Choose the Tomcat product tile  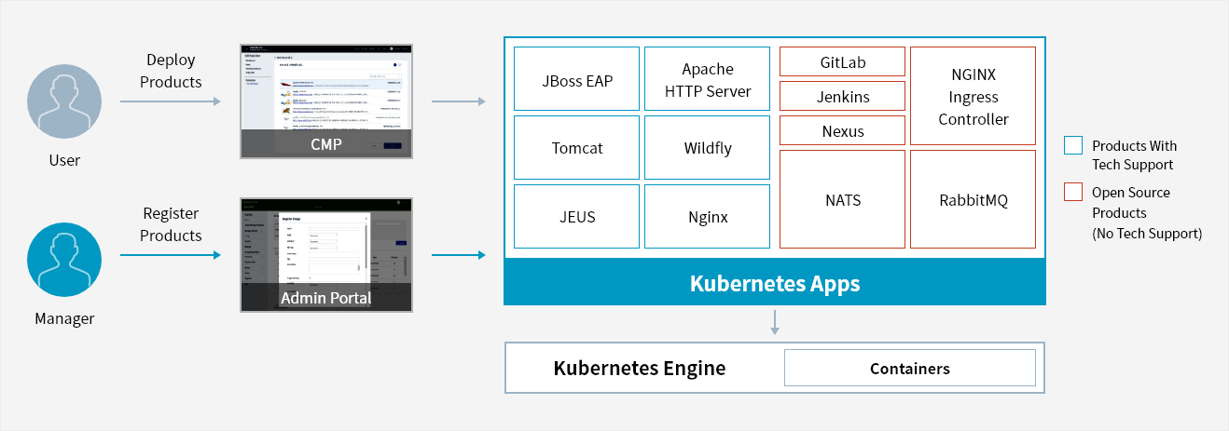(x=577, y=147)
